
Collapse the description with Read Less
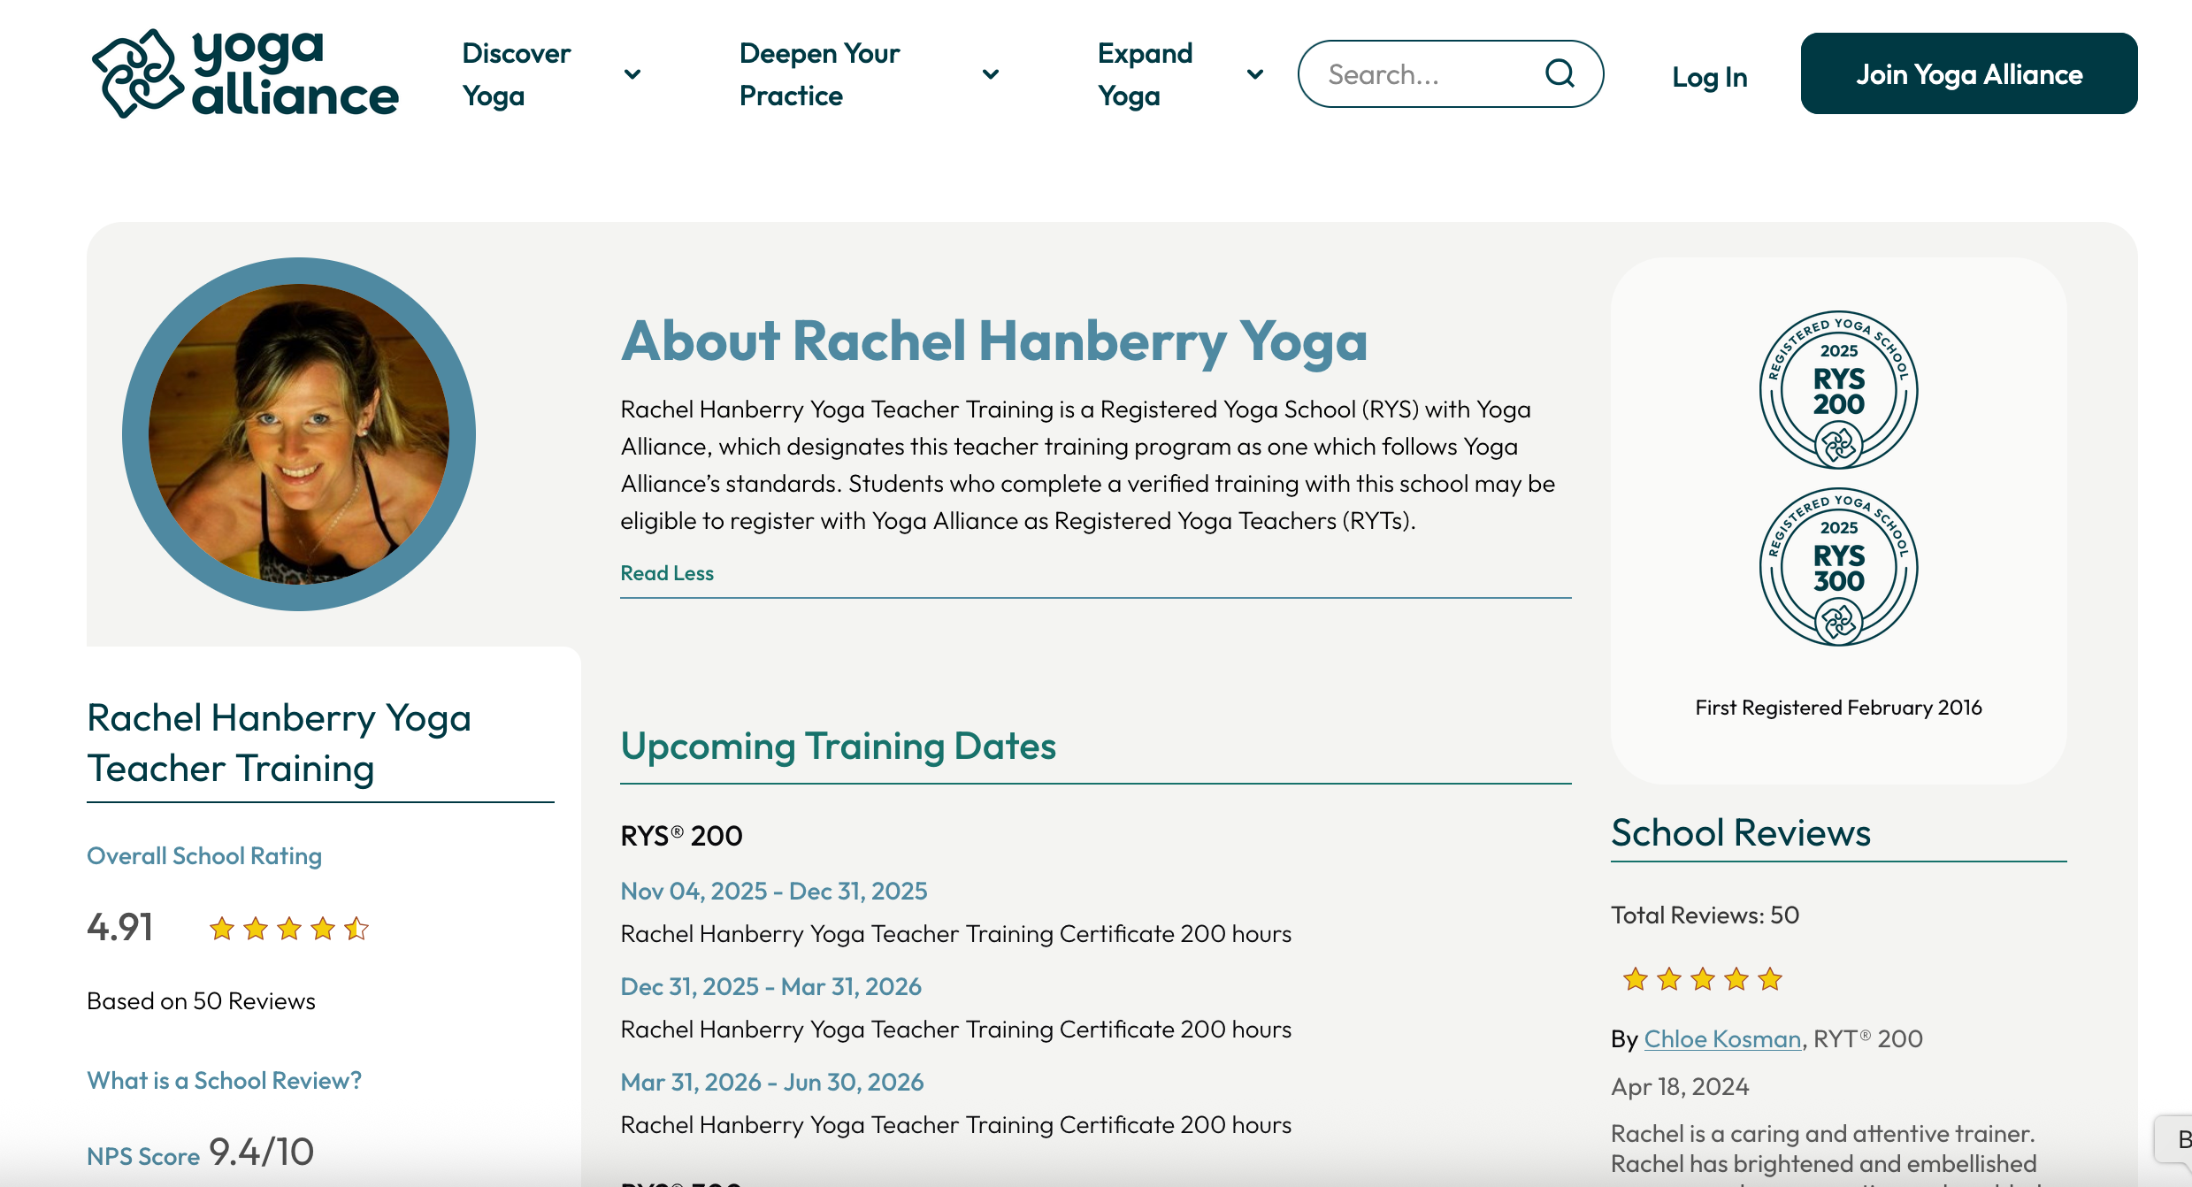coord(667,573)
